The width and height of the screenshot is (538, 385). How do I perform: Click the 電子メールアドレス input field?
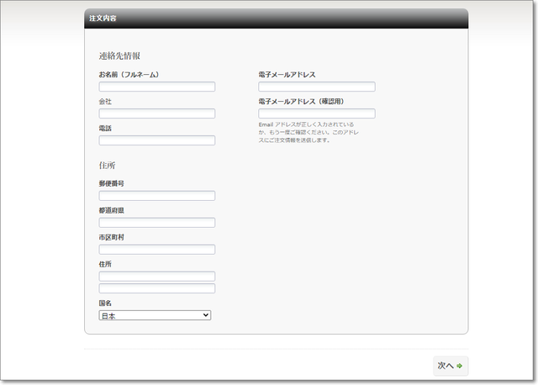(x=317, y=87)
